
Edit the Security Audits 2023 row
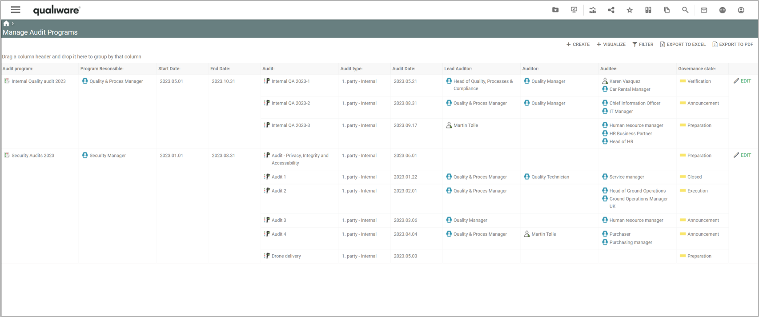(x=742, y=155)
